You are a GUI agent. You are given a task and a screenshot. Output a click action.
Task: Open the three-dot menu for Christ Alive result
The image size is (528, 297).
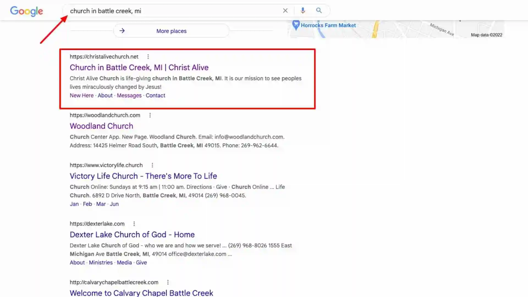click(x=148, y=57)
